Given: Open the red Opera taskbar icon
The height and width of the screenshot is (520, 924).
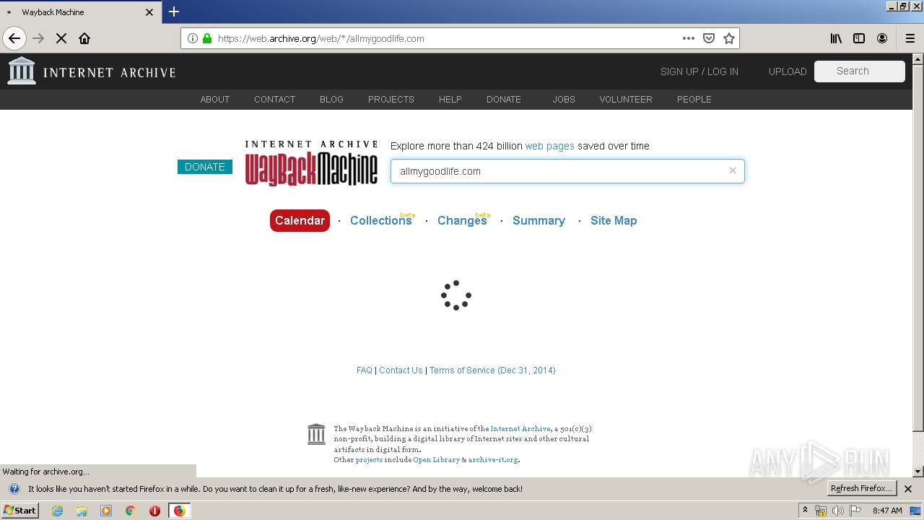Looking at the screenshot, I should pos(154,511).
